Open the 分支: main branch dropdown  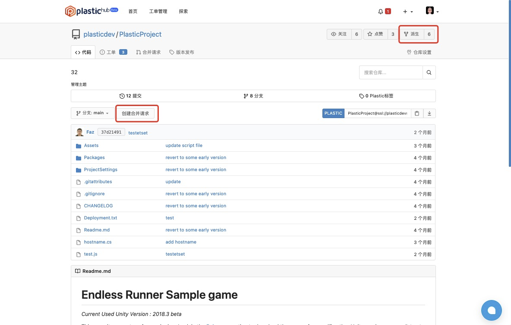click(x=92, y=113)
